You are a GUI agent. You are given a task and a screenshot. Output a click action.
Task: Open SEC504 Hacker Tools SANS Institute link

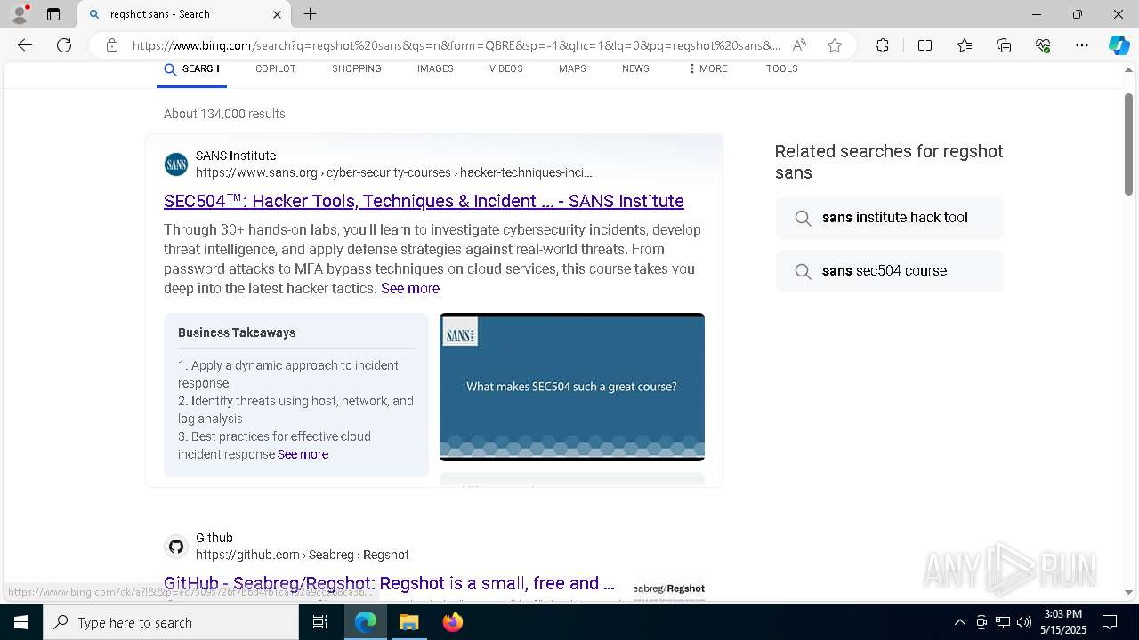coord(424,201)
